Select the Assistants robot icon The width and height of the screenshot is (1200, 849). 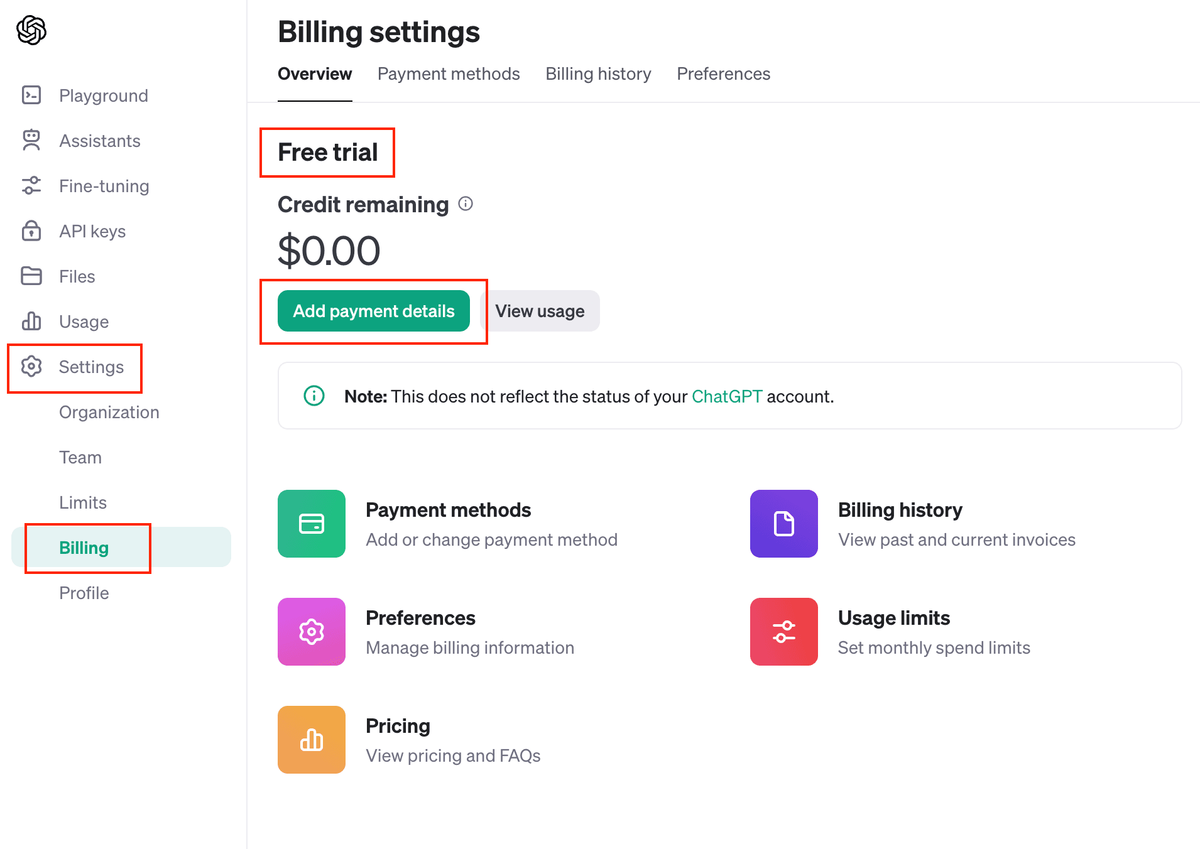(31, 140)
